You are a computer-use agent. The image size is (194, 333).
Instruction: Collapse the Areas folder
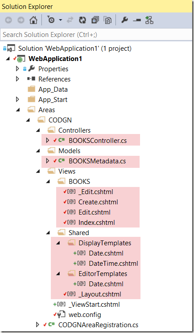click(18, 110)
